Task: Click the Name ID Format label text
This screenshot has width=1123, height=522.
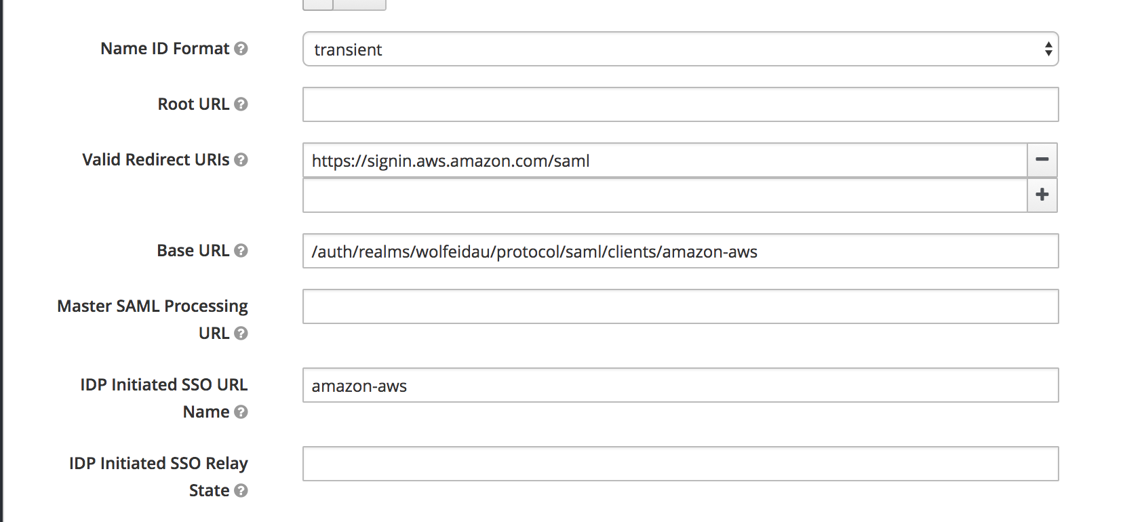Action: pos(165,49)
